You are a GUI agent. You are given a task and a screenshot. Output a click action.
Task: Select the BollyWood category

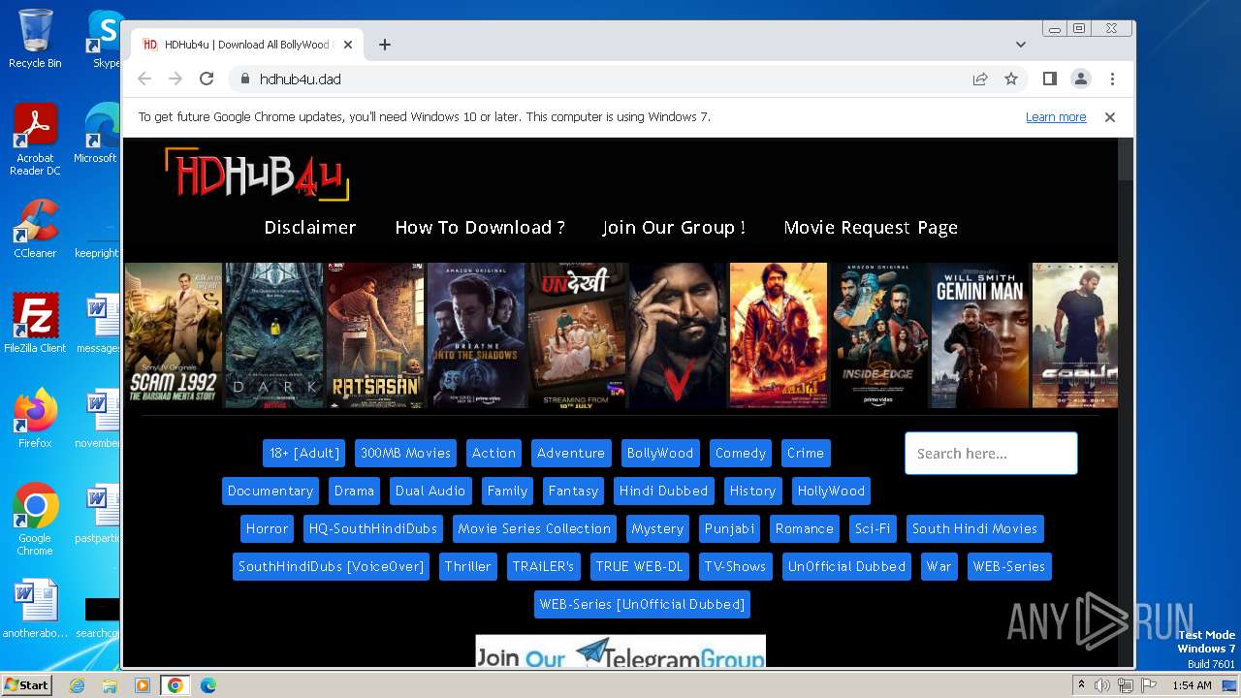tap(660, 453)
